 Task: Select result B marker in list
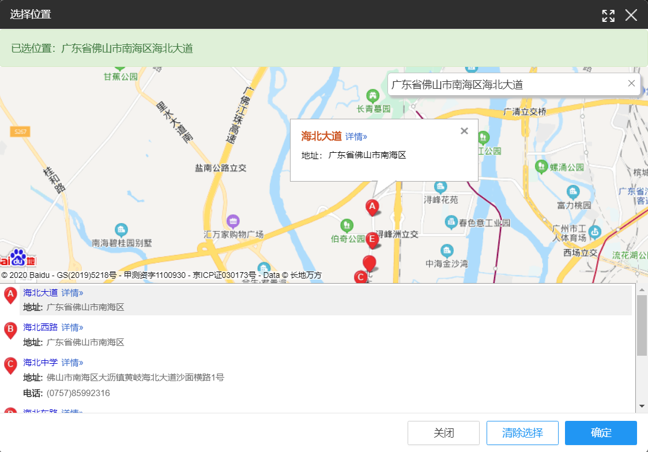(x=10, y=330)
